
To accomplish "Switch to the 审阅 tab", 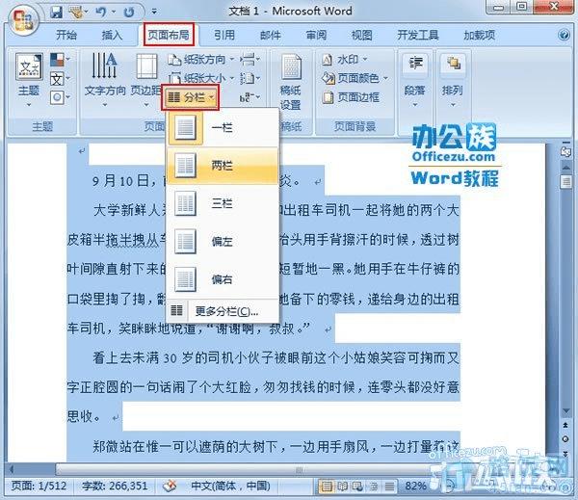I will click(x=316, y=35).
